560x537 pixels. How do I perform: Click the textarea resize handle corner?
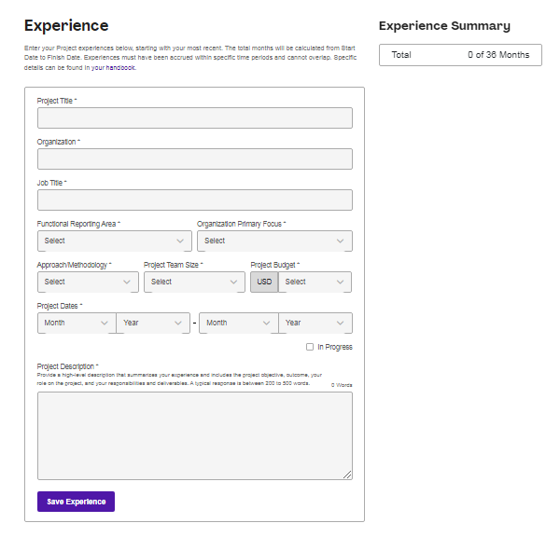click(347, 475)
